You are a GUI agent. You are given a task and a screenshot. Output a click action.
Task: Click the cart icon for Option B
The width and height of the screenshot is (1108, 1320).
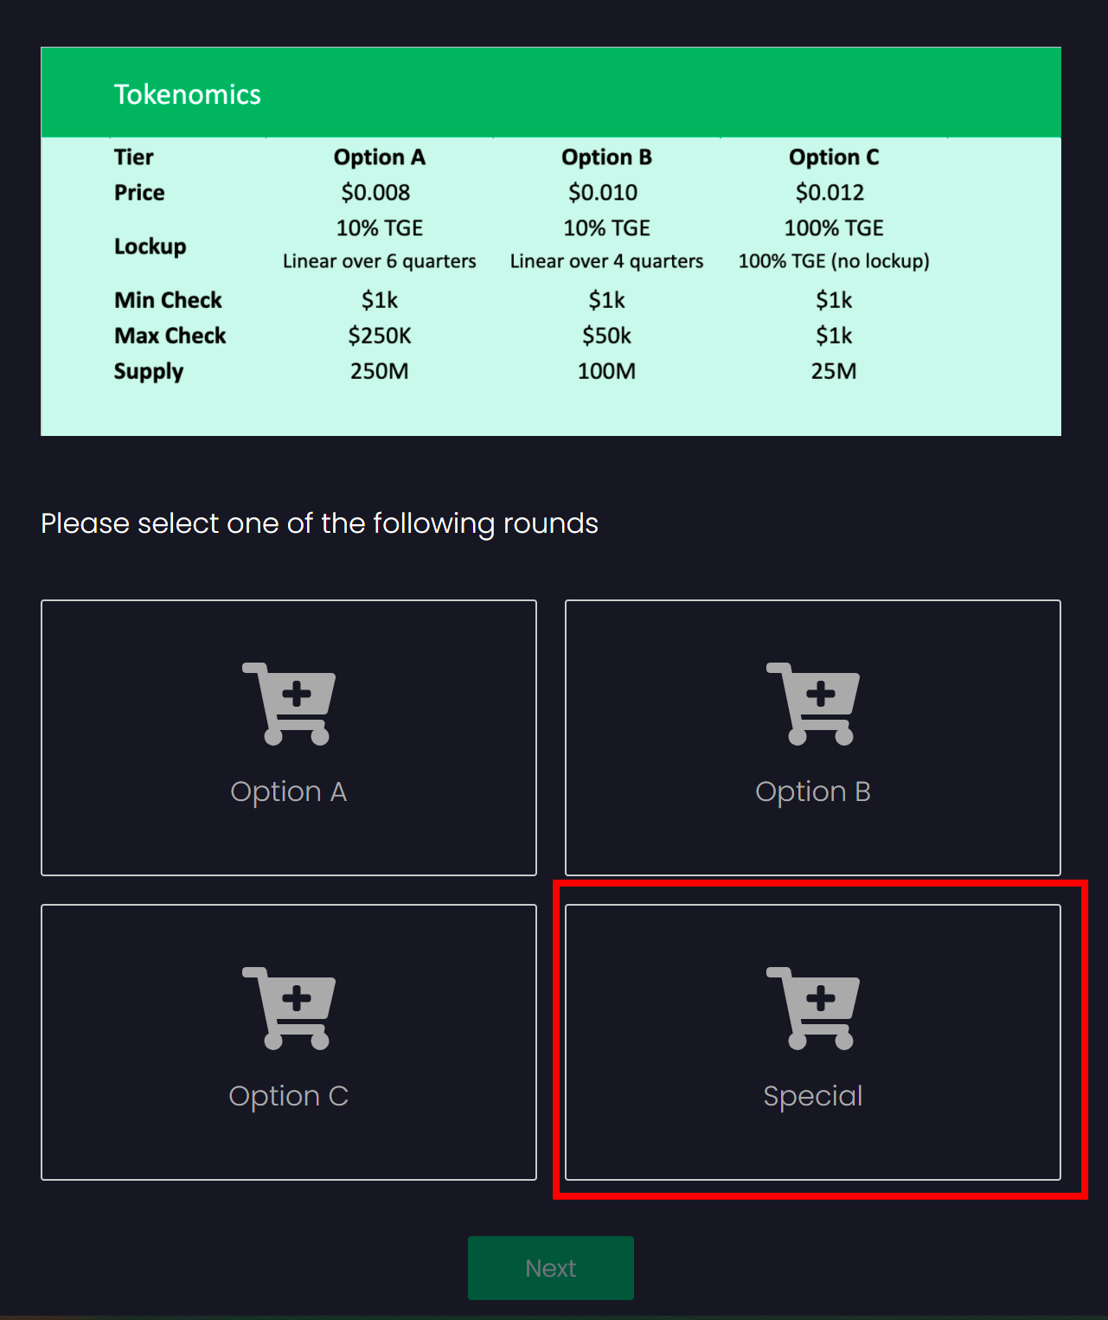tap(812, 702)
